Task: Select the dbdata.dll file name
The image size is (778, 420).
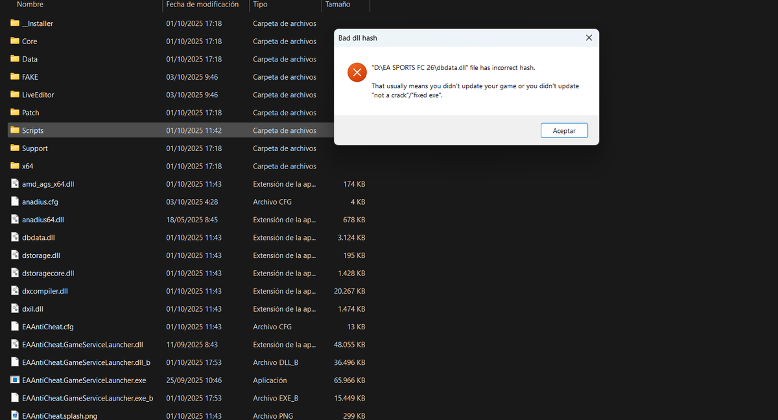Action: click(x=38, y=237)
